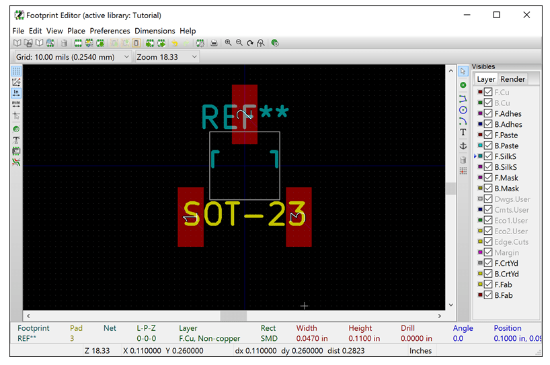This screenshot has width=550, height=365.
Task: Open the Dimensions menu
Action: pyautogui.click(x=155, y=31)
